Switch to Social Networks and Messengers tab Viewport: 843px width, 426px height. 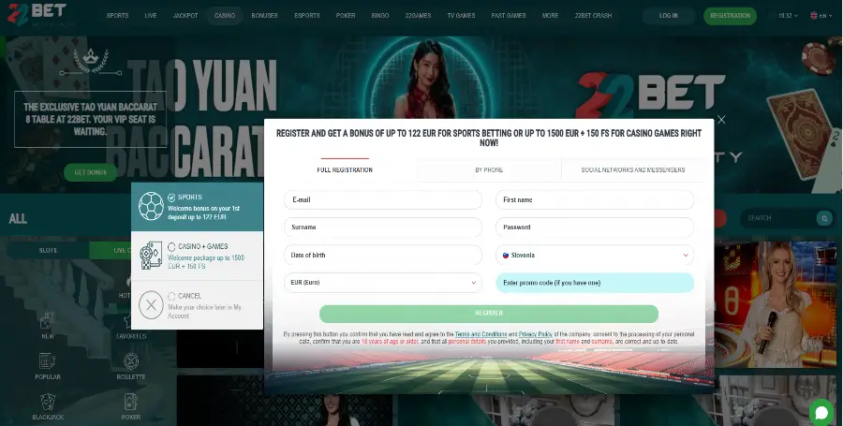[x=633, y=169]
